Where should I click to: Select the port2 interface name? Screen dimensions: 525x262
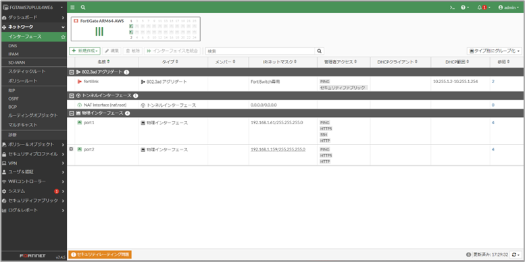[x=89, y=150]
